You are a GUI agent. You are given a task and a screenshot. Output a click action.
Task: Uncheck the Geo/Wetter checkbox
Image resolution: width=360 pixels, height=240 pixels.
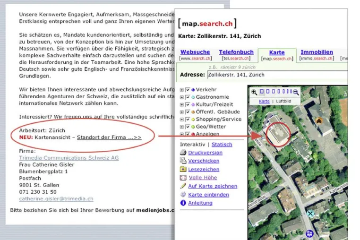[188, 127]
